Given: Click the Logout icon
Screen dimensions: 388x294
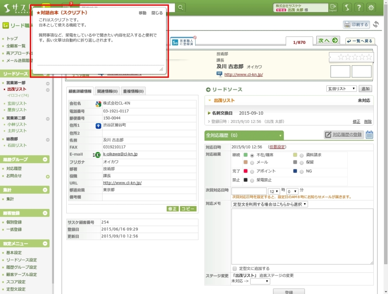Looking at the screenshot, I should [333, 7].
